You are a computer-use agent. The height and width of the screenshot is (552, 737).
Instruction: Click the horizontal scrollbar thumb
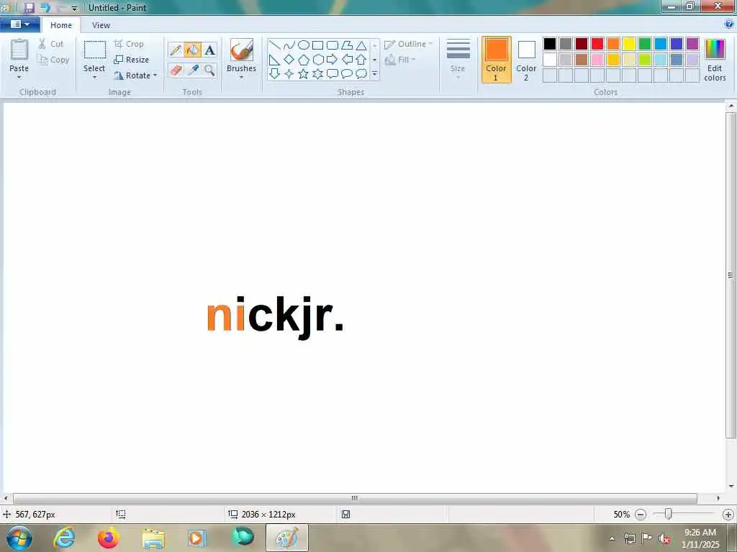tap(355, 498)
